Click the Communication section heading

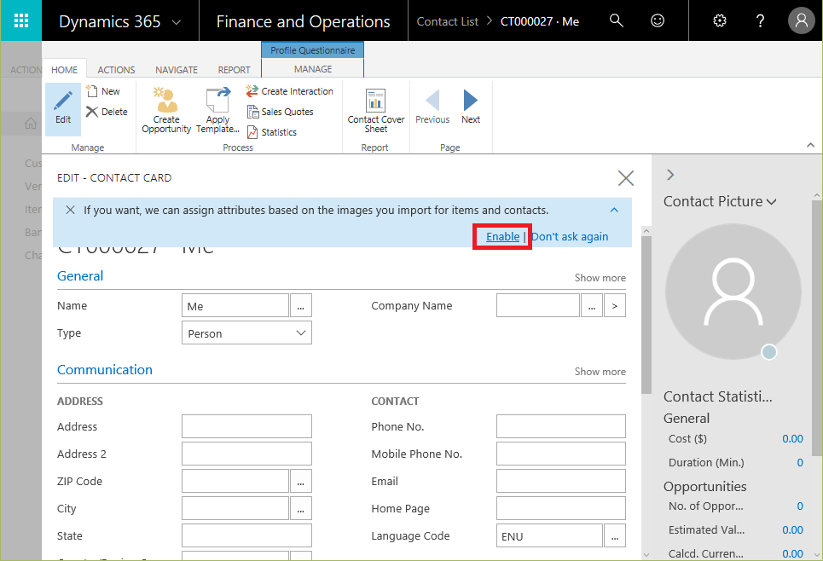104,370
